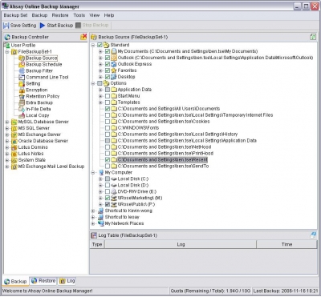The image size is (321, 297).
Task: Click the blue Start Backup arrow icon
Action: pyautogui.click(x=43, y=26)
